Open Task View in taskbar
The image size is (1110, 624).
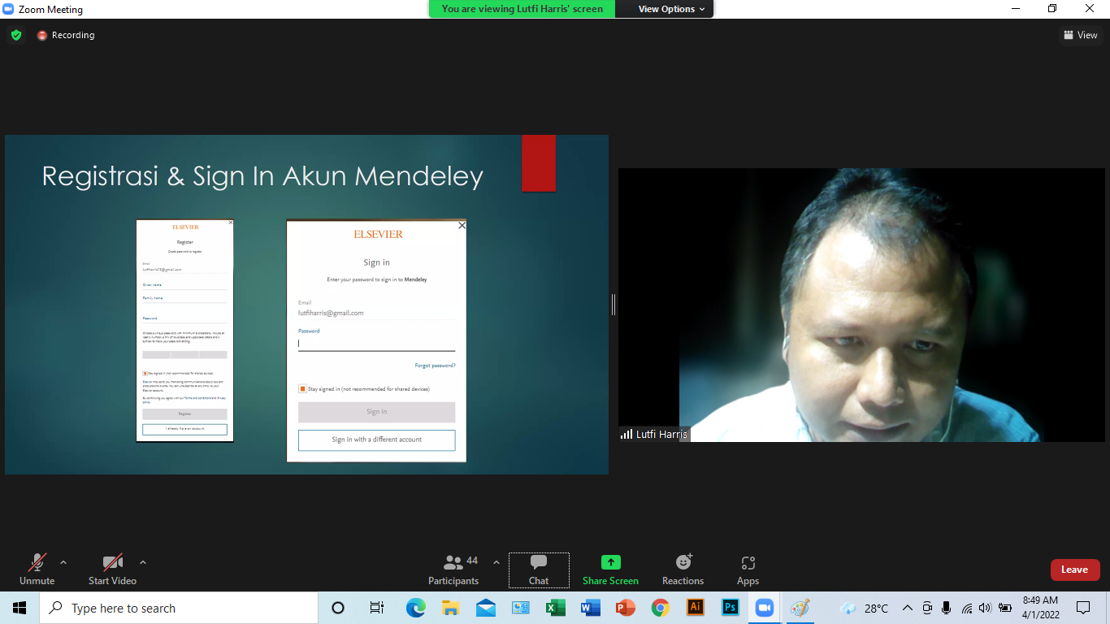point(377,608)
